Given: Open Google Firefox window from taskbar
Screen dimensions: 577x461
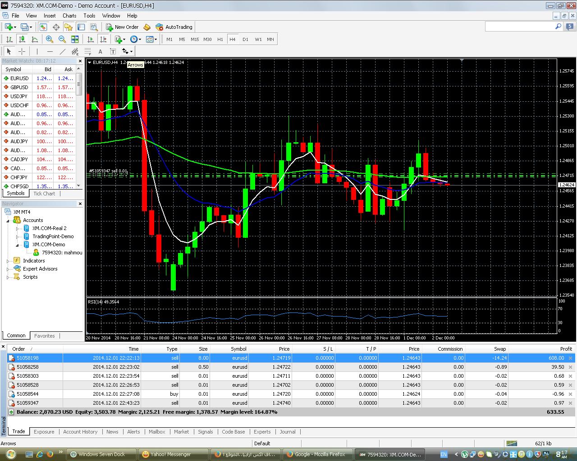Looking at the screenshot, I should [x=317, y=454].
